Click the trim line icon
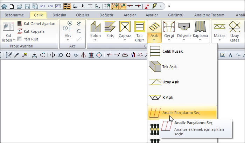Viewport: 245px width, 143px height. [x=109, y=55]
